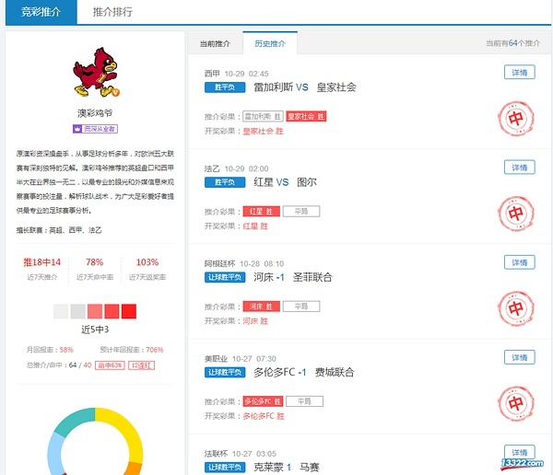Image resolution: width=553 pixels, height=475 pixels.
Task: Click the red 多伦多FC 胜 pick box
Action: pyautogui.click(x=263, y=401)
